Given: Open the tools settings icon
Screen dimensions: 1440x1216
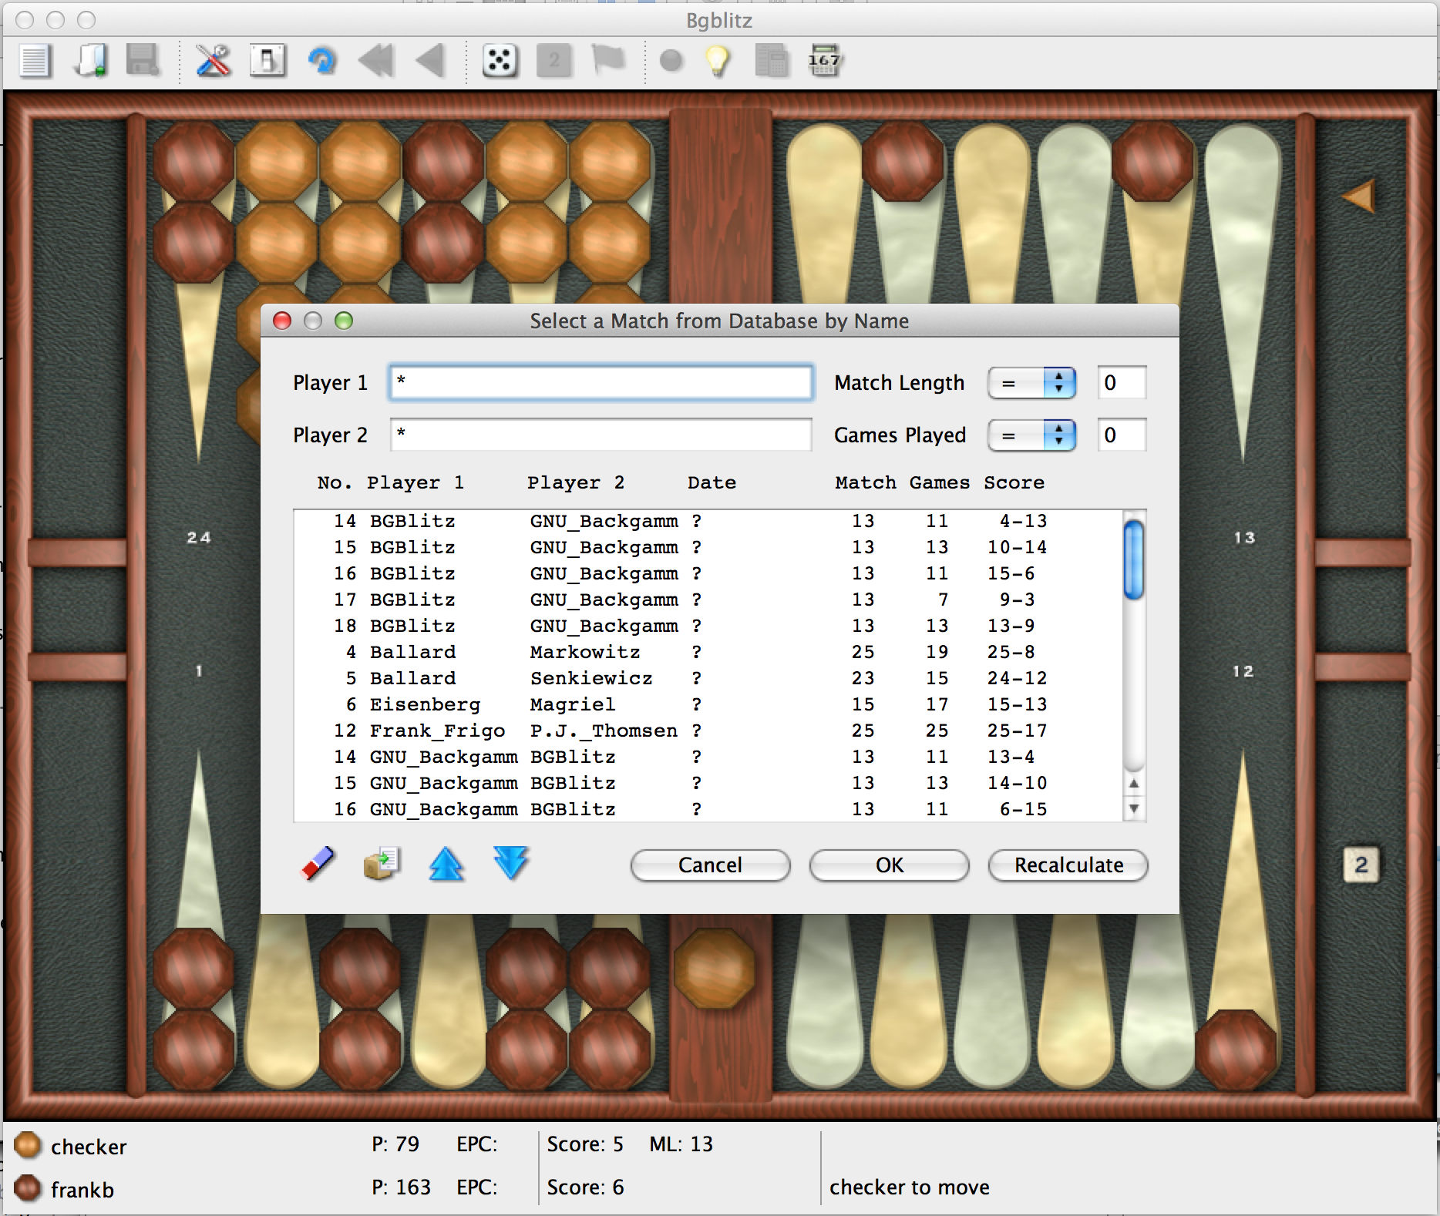Looking at the screenshot, I should (x=213, y=61).
